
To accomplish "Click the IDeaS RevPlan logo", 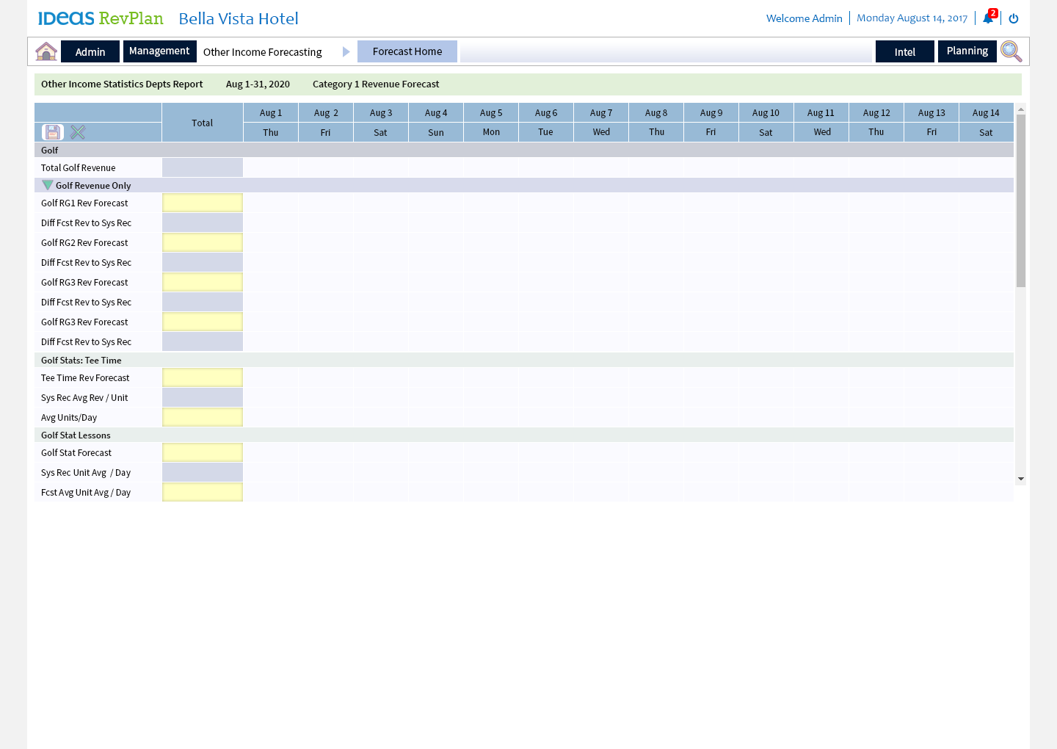I will [x=101, y=18].
